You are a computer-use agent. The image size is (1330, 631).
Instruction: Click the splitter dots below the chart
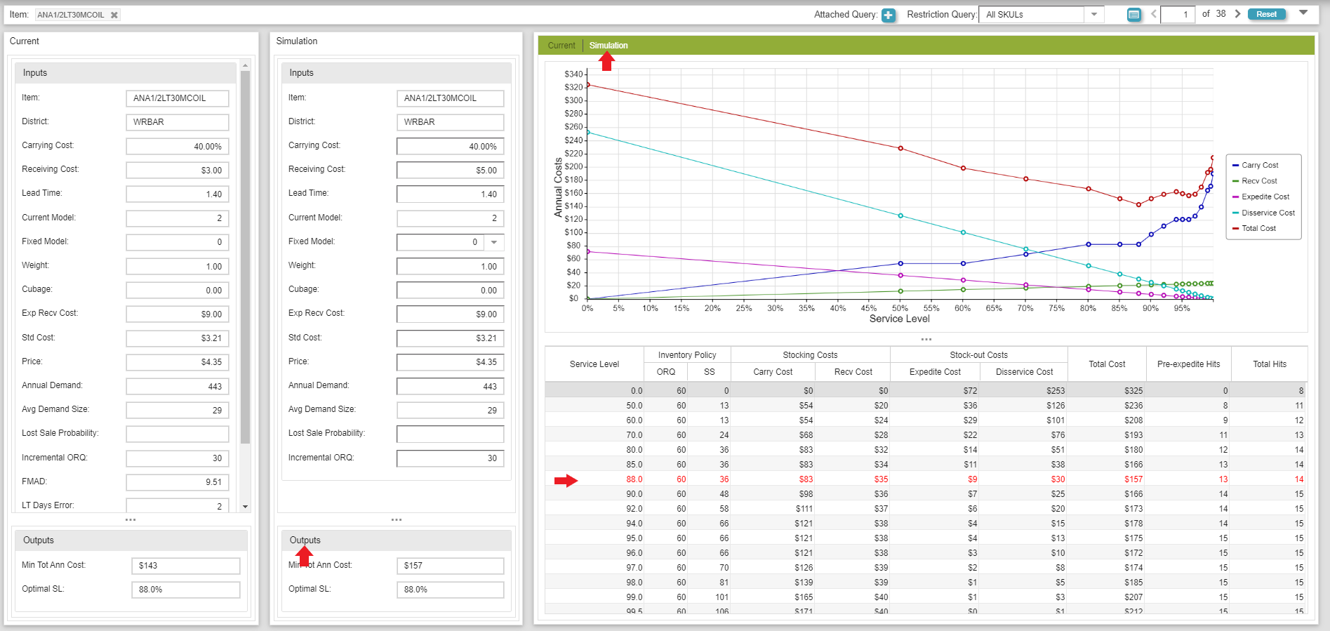click(x=926, y=340)
